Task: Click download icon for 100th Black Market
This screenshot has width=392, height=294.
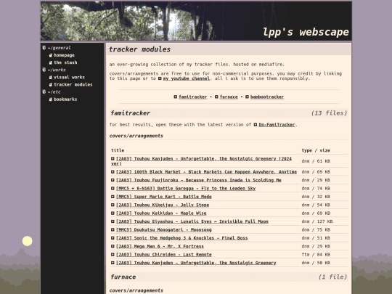Action: (113, 172)
